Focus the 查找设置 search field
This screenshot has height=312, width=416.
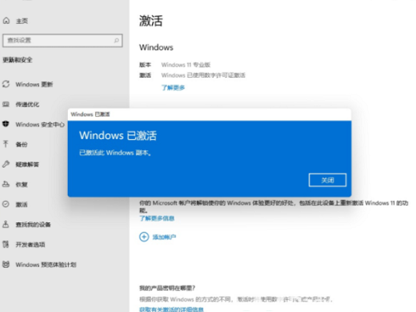(x=62, y=41)
